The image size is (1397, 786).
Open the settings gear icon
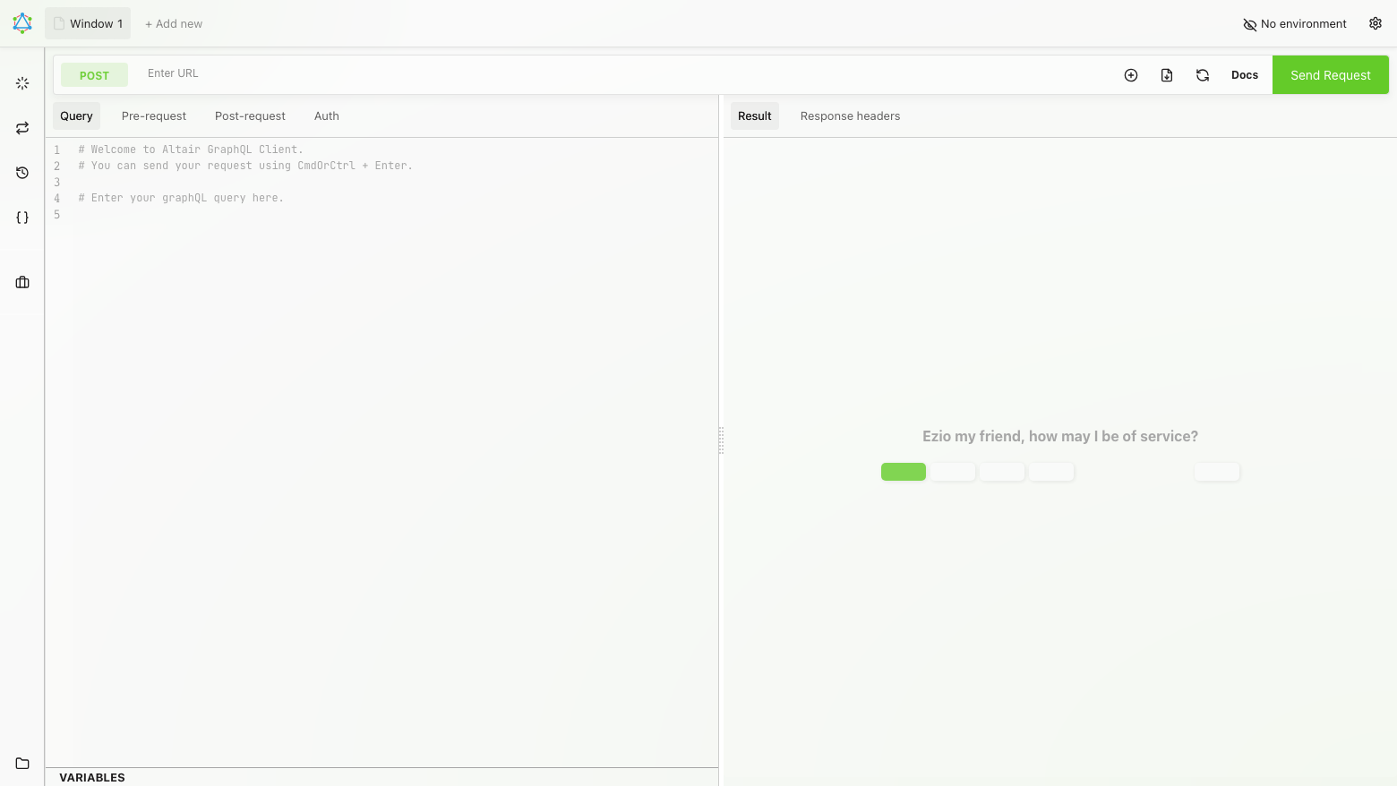pyautogui.click(x=1376, y=23)
